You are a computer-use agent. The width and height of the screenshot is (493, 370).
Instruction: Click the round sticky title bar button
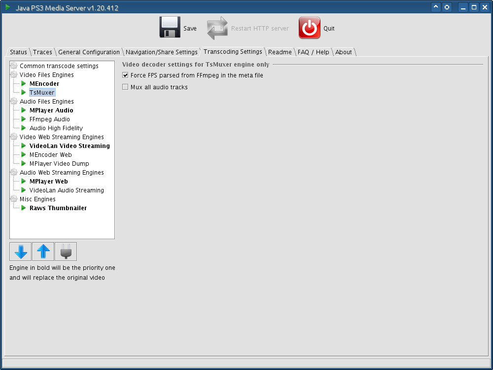447,7
